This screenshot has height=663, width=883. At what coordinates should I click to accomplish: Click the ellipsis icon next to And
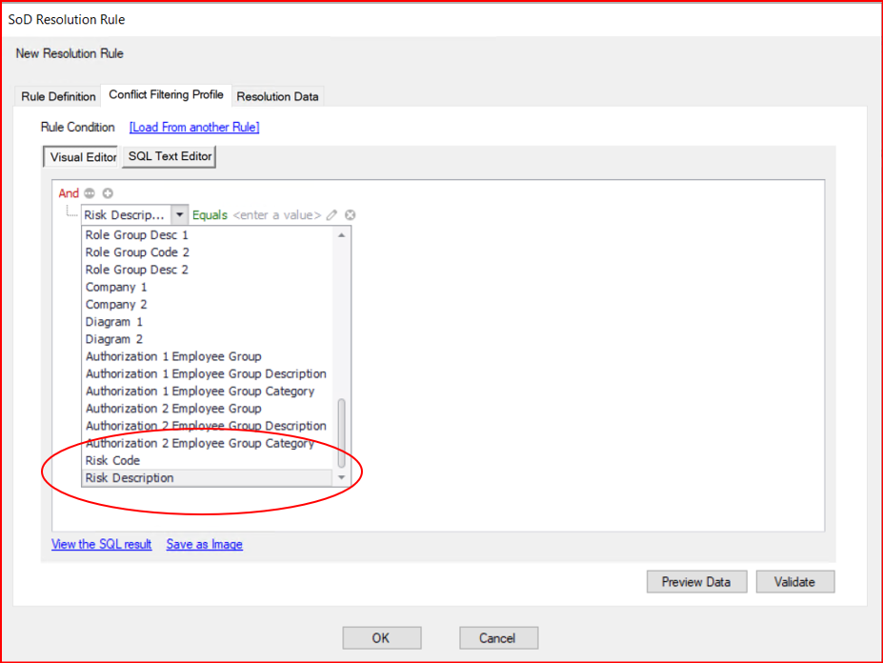tap(90, 193)
